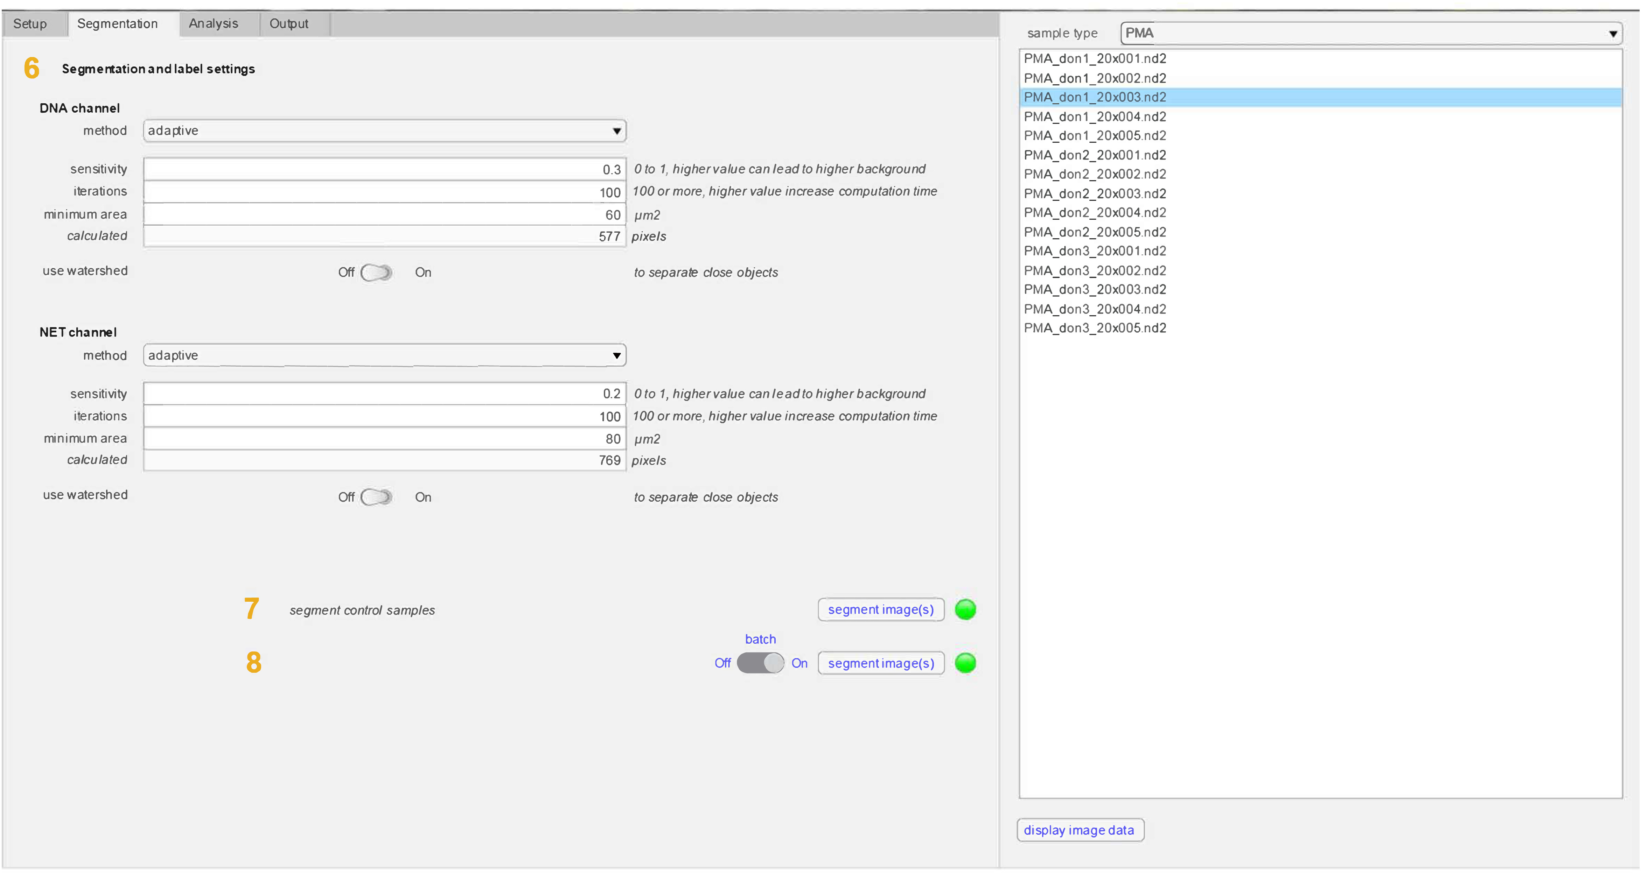Select PMA_don1_20x001.nd2 in file list
1641x889 pixels.
tap(1095, 58)
